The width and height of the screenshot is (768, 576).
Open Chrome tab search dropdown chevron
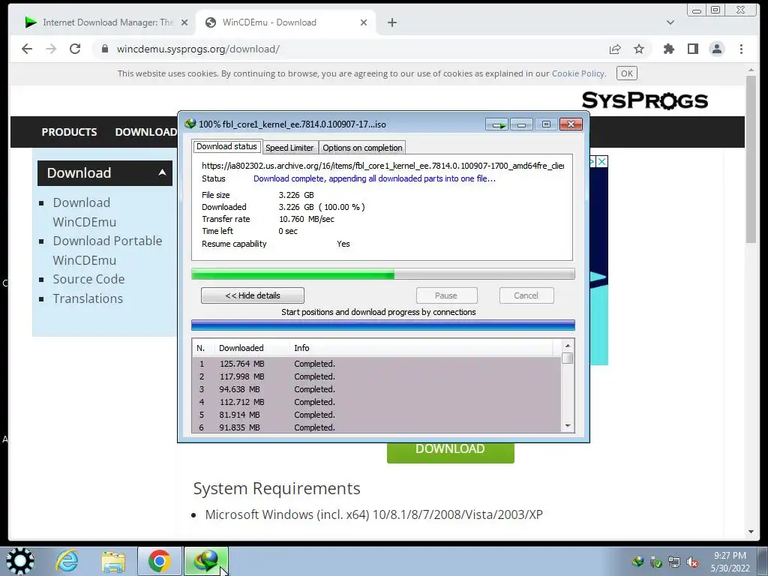[x=670, y=22]
